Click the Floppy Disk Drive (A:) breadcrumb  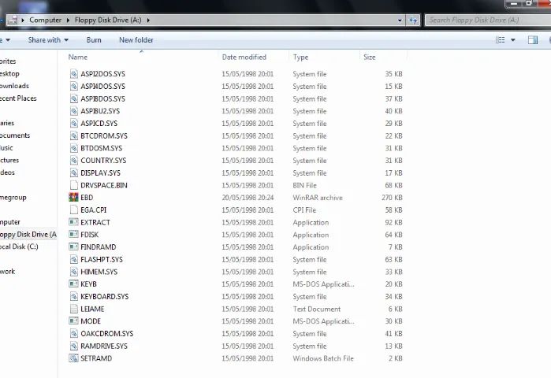pos(108,20)
